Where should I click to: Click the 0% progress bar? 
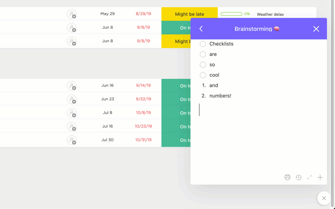(231, 14)
